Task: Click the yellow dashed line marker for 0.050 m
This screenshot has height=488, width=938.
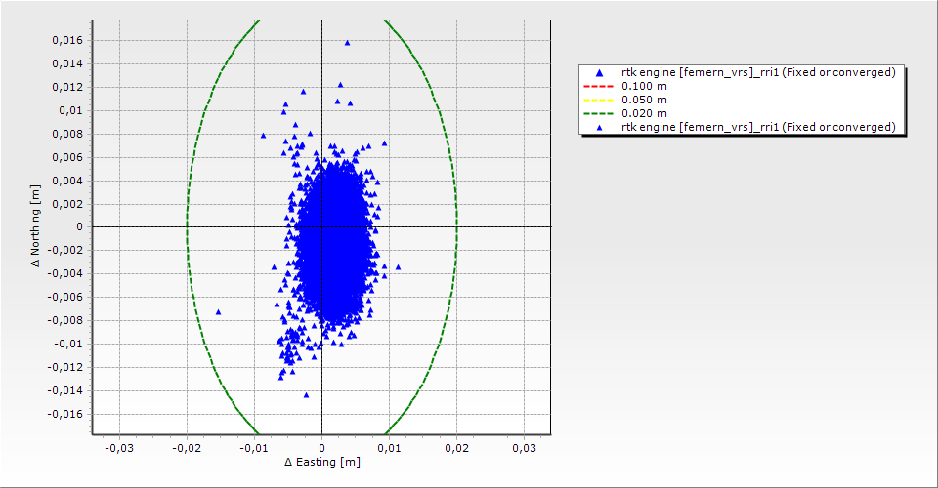Action: pos(599,101)
